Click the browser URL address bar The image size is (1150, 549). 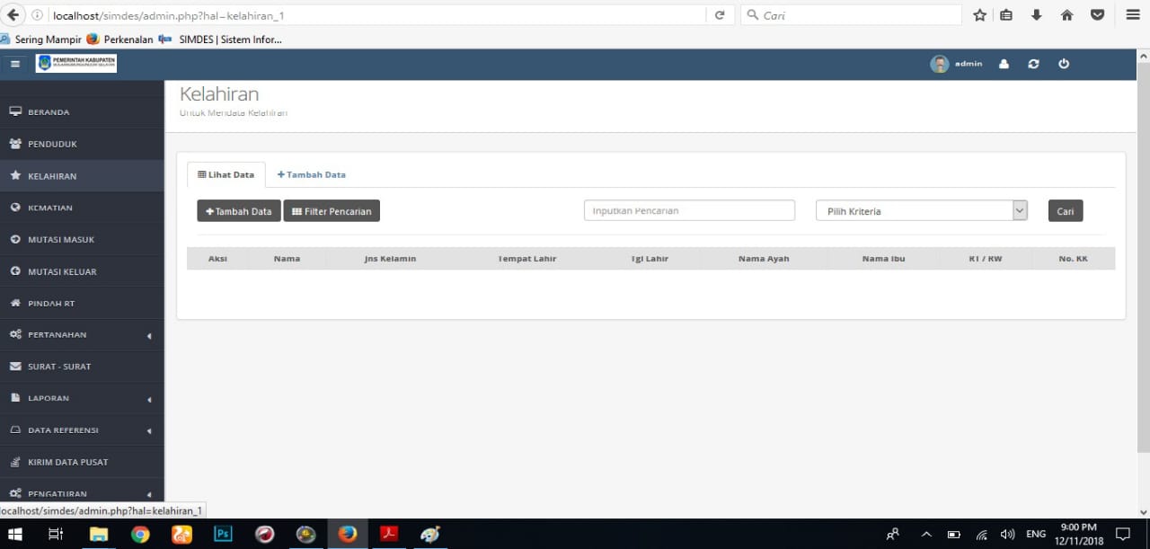(377, 15)
